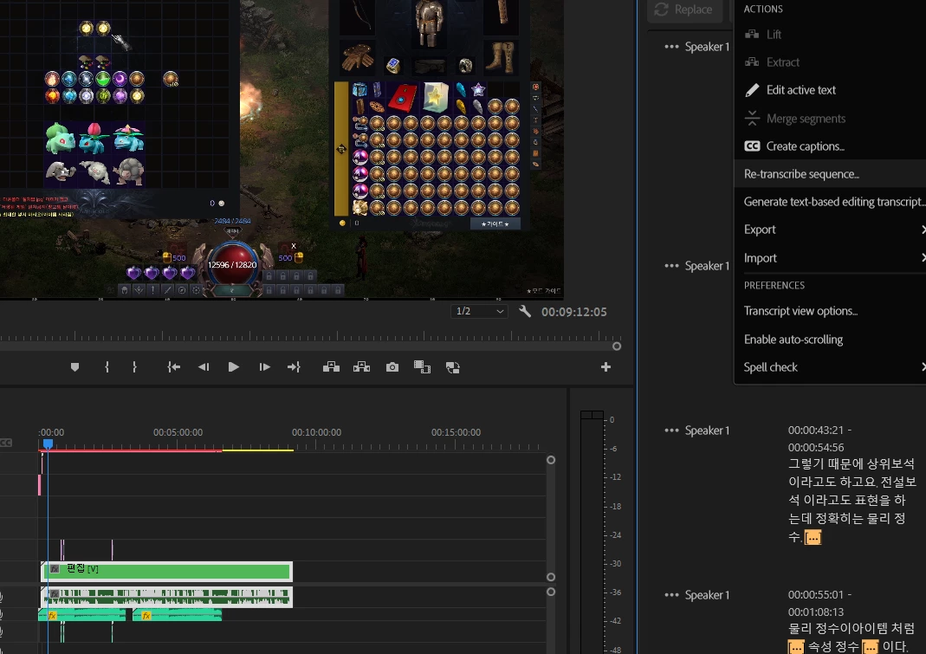The image size is (926, 654).
Task: Select the first teal audio clip
Action: pyautogui.click(x=82, y=616)
